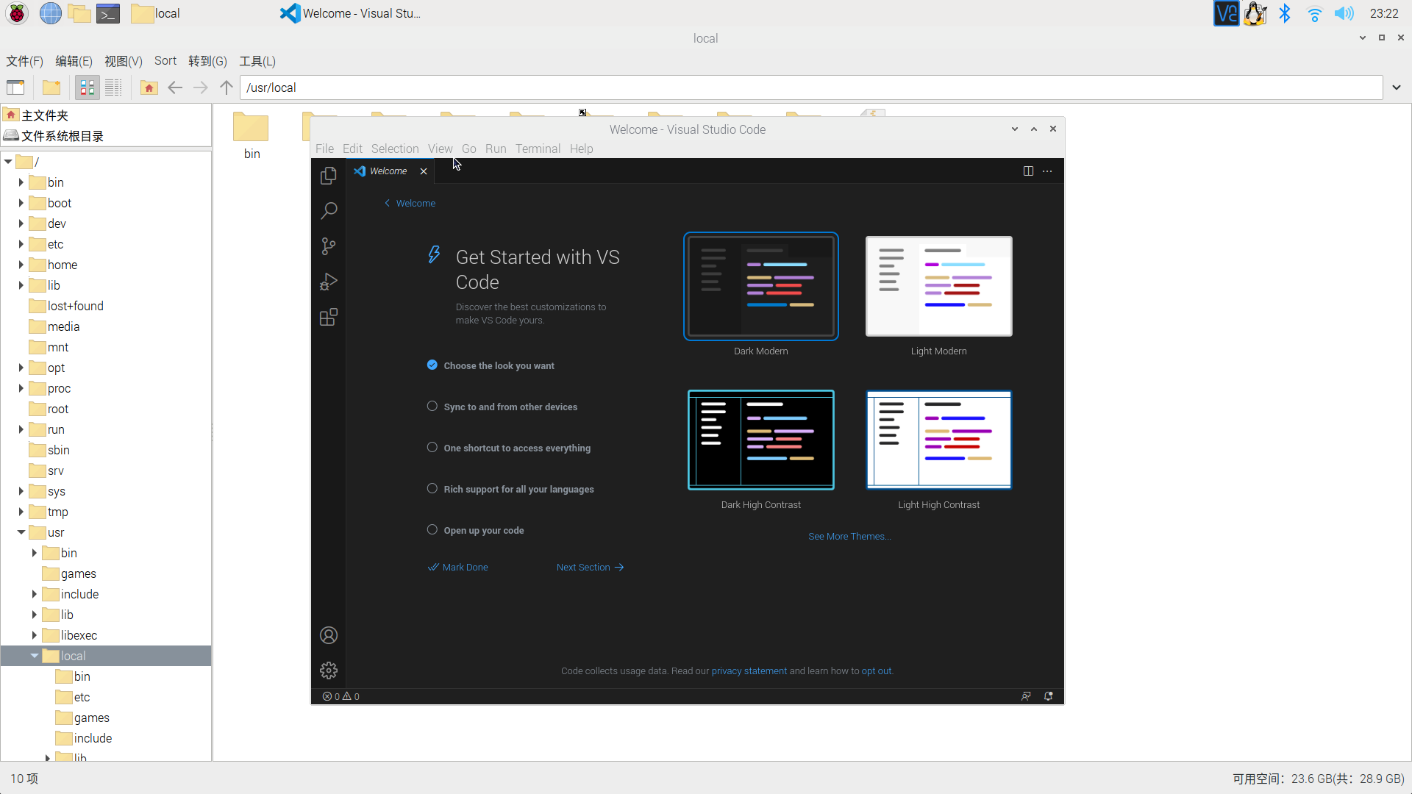Open the Wi-Fi network tray icon
The width and height of the screenshot is (1412, 794).
(x=1314, y=13)
